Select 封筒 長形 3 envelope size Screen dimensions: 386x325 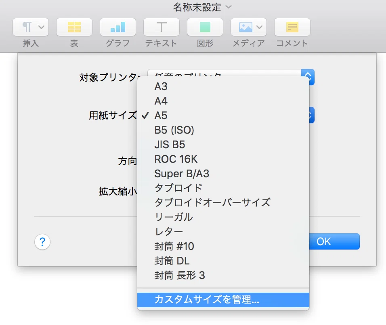[223, 275]
